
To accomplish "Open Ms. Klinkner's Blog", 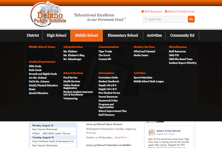I will (74, 55).
